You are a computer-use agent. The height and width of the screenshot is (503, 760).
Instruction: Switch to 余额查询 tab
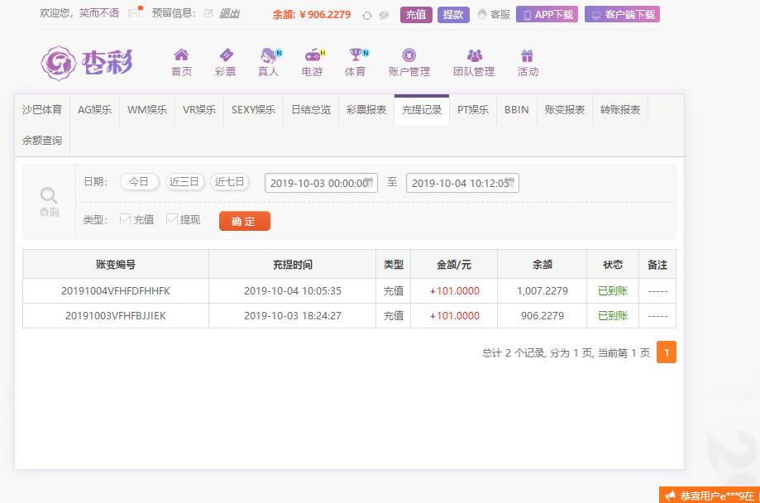[x=42, y=141]
